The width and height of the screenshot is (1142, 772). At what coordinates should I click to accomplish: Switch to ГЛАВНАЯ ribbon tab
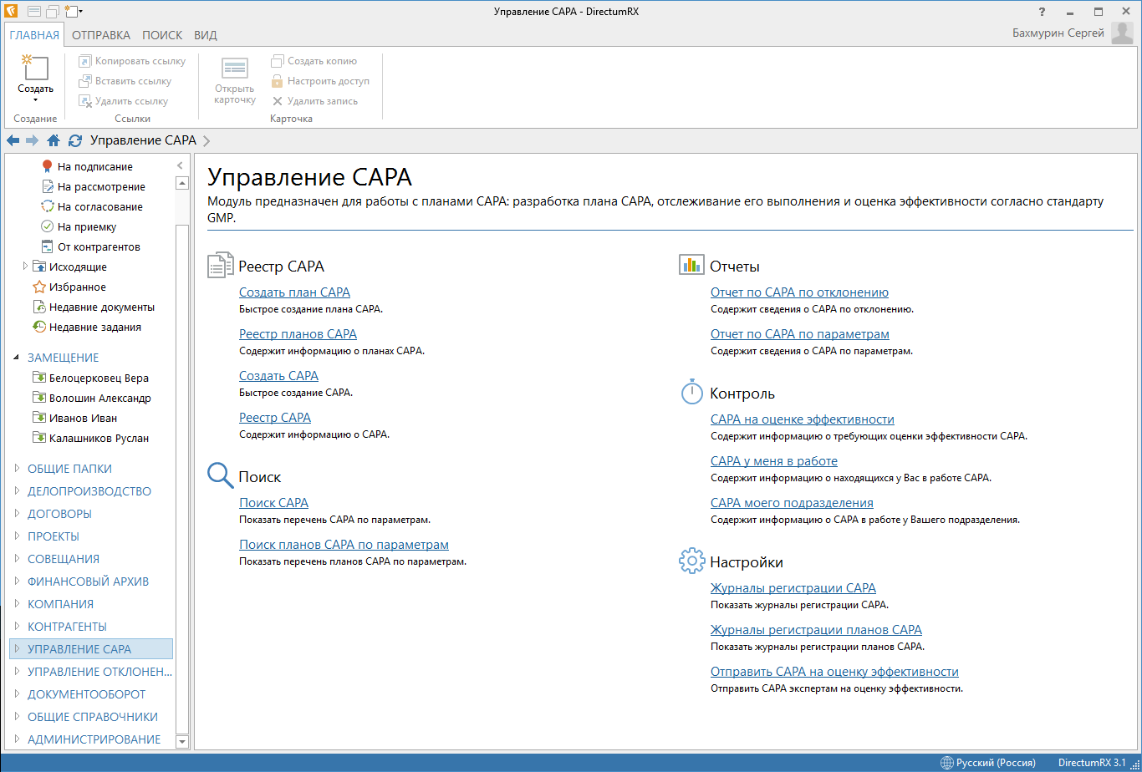34,35
